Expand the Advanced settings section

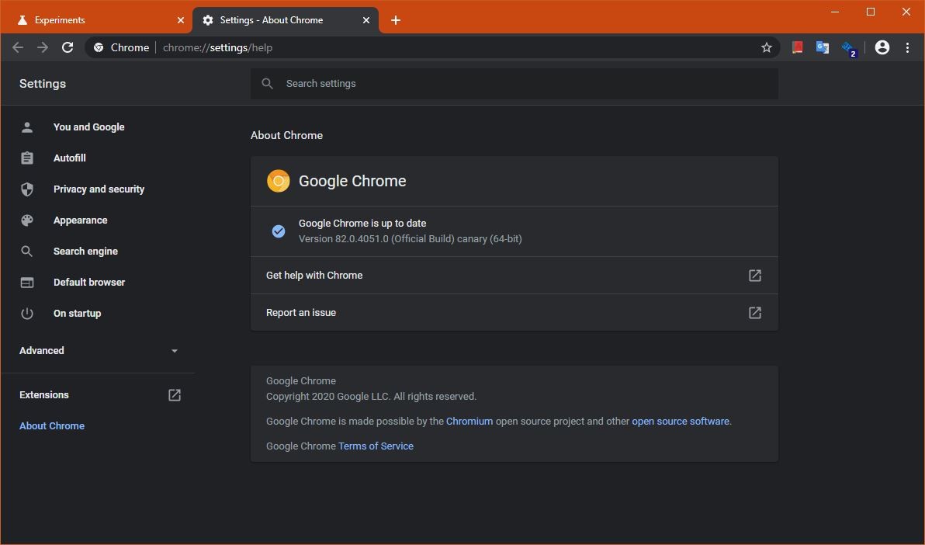tap(99, 351)
